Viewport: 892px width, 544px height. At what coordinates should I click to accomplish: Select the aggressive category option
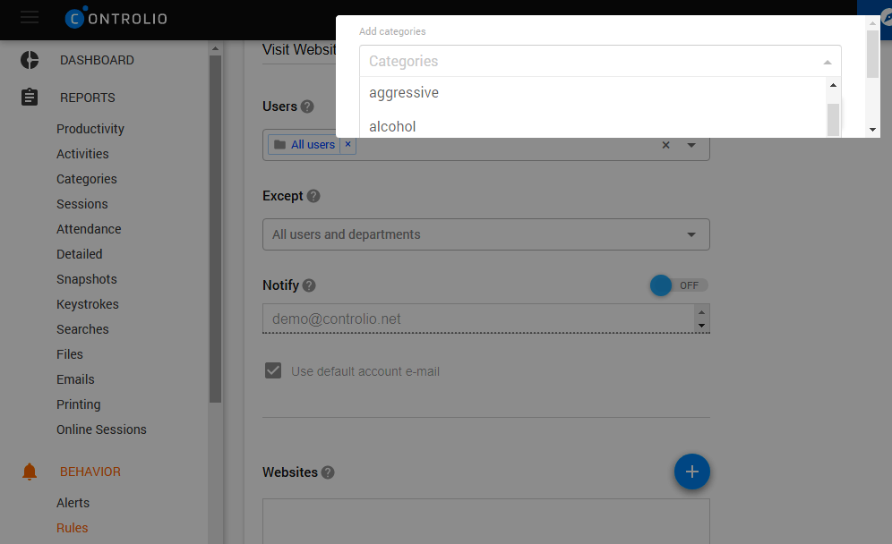tap(404, 92)
